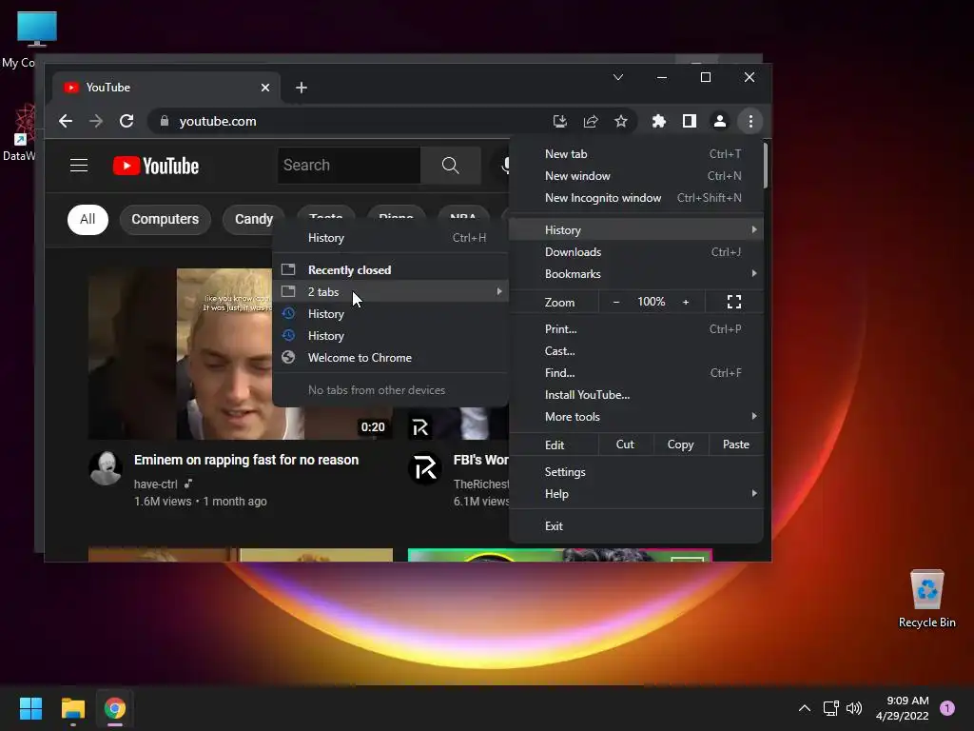Open the have-ctrl channel name link
The image size is (974, 731).
(155, 484)
